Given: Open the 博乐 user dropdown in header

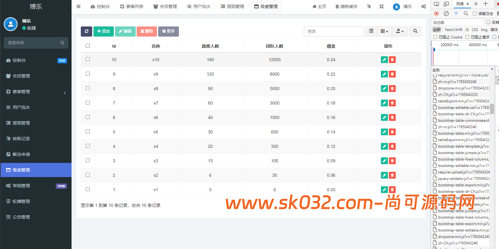Looking at the screenshot, I should click(x=403, y=6).
